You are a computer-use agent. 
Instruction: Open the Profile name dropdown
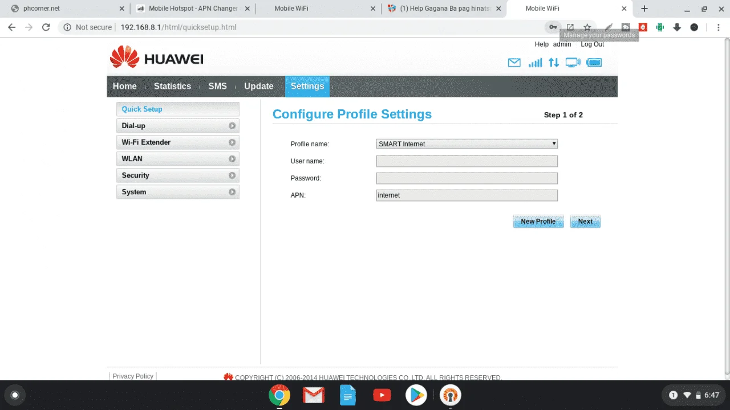[467, 144]
